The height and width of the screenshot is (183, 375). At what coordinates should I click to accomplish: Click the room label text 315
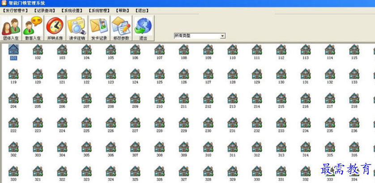pyautogui.click(x=330, y=155)
